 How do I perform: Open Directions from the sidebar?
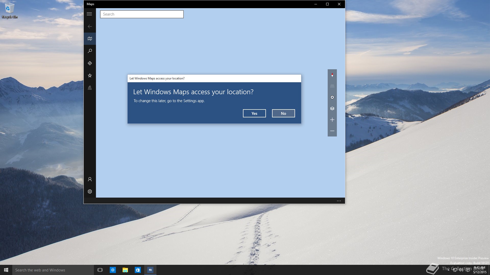coord(90,63)
